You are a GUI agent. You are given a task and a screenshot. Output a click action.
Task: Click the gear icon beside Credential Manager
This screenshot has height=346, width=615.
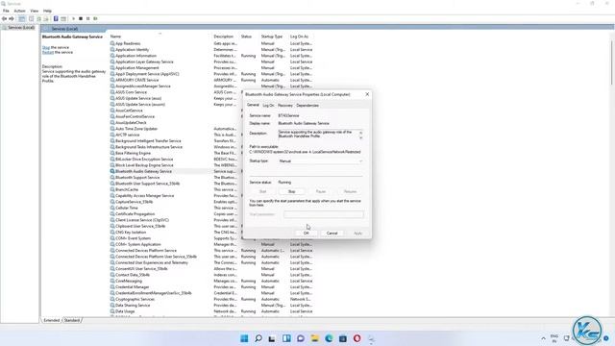coord(112,286)
